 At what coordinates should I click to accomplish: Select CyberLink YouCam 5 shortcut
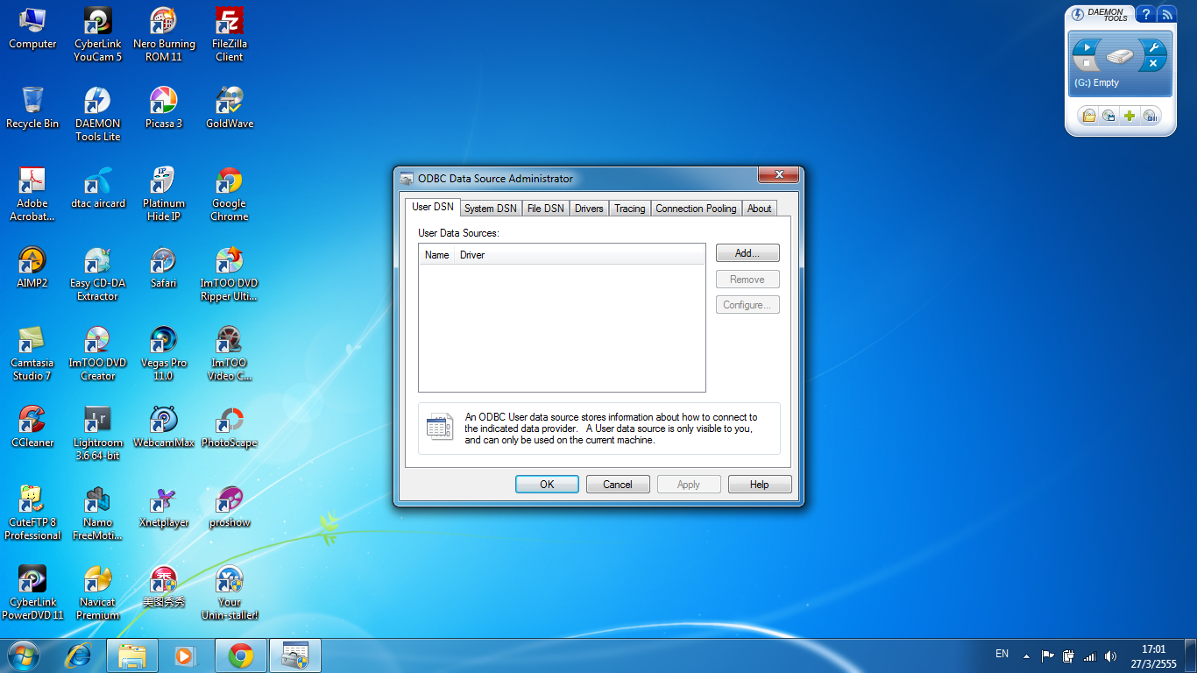(x=98, y=34)
